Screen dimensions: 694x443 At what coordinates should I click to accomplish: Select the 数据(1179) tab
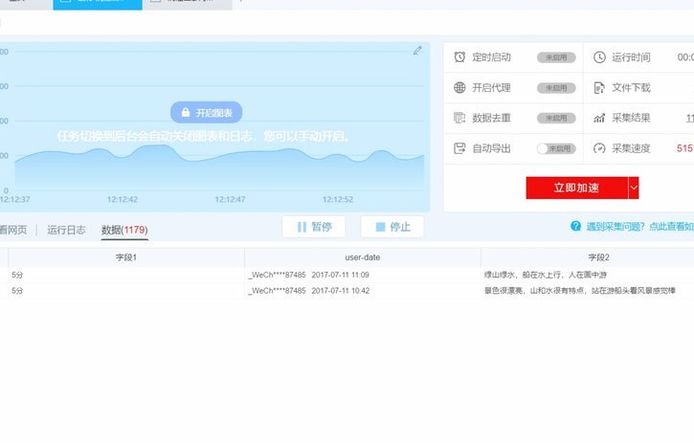click(124, 230)
